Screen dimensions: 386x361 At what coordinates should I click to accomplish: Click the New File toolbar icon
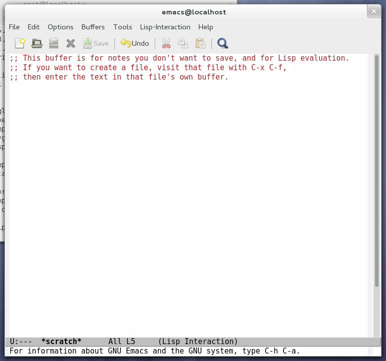coord(20,43)
